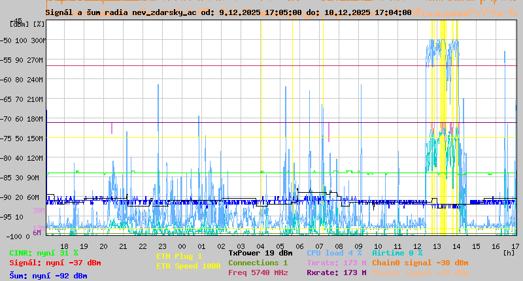Click the 'Connections 1' legend label
This screenshot has width=523, height=281.
(x=258, y=263)
